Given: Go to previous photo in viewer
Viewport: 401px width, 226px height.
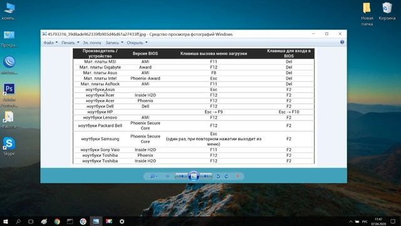Looking at the screenshot, I should [181, 176].
